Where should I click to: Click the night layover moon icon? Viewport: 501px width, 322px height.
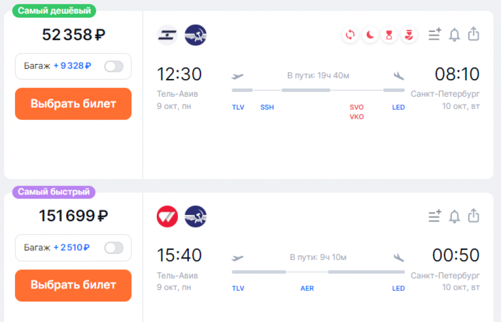pos(370,35)
